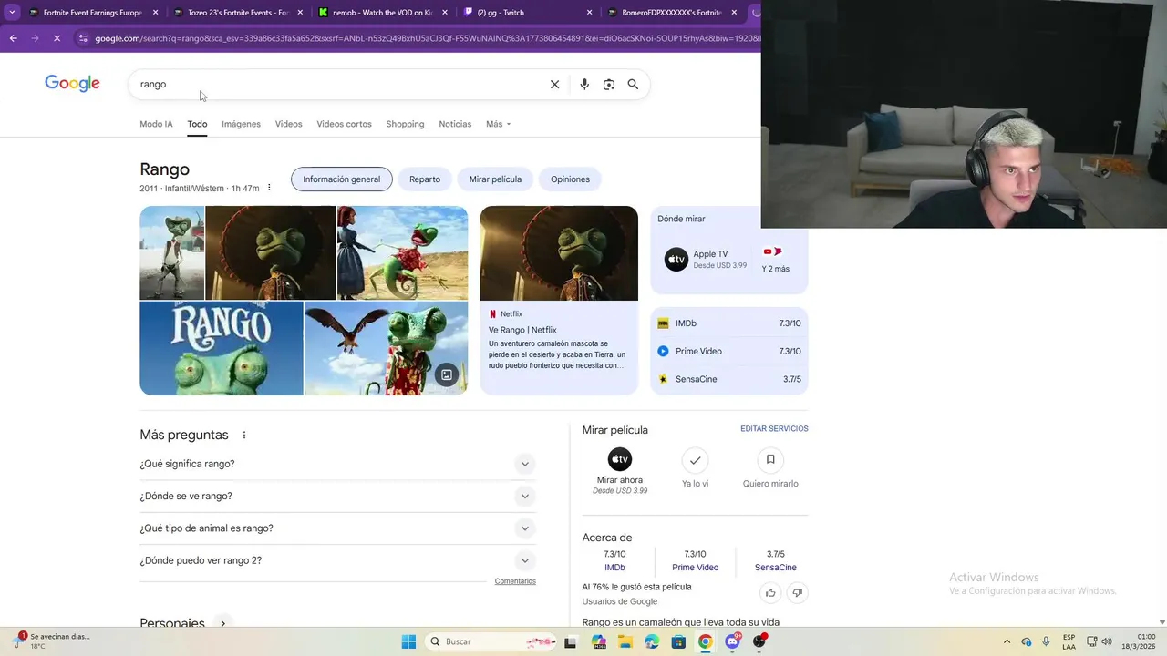This screenshot has height=656, width=1167.
Task: Go to Google homepage via logo
Action: (72, 84)
